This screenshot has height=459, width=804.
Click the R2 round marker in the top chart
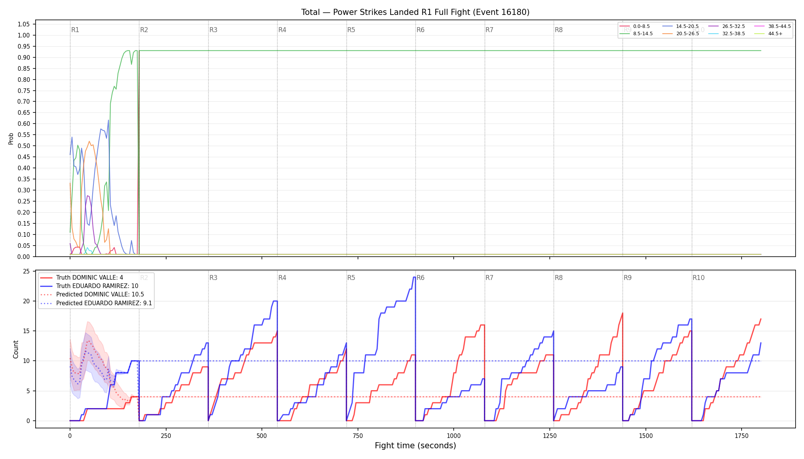pyautogui.click(x=144, y=30)
